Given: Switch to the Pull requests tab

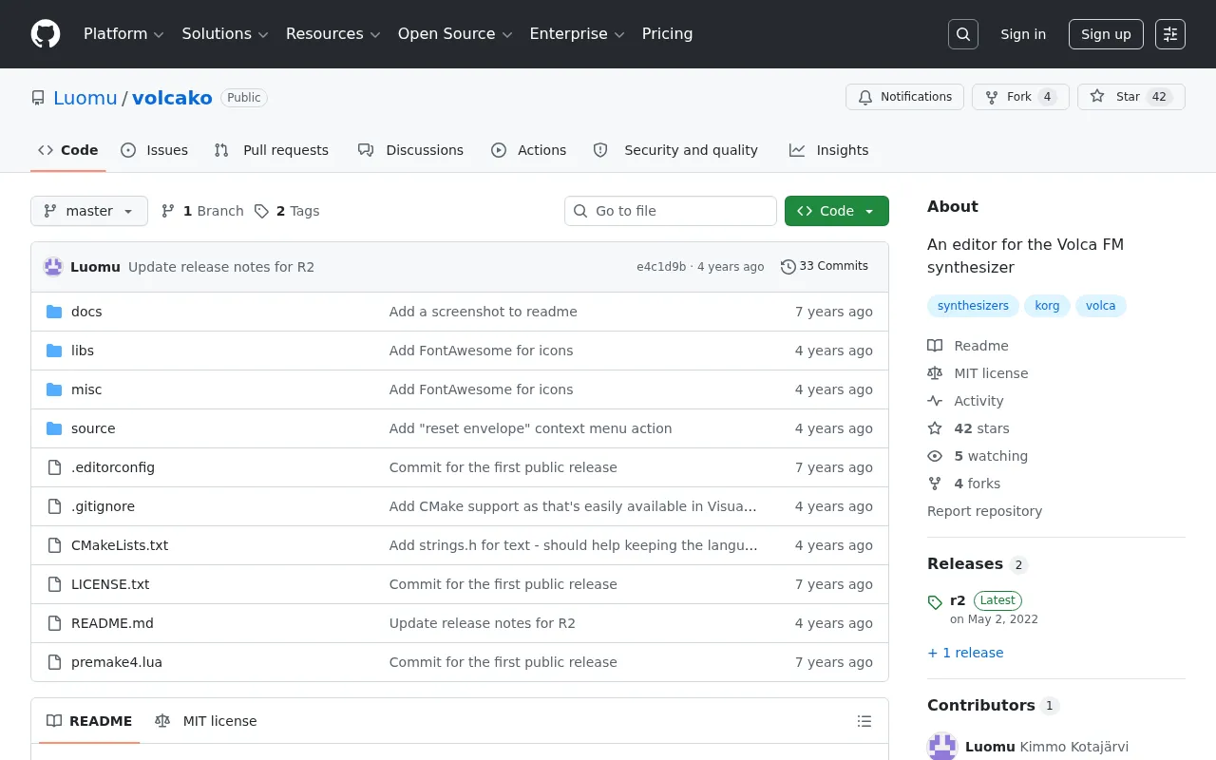Looking at the screenshot, I should click(x=271, y=150).
